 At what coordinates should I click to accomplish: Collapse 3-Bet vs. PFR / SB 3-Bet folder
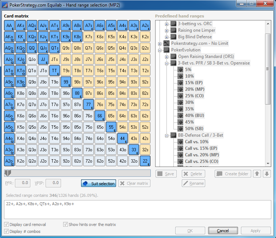point(166,63)
